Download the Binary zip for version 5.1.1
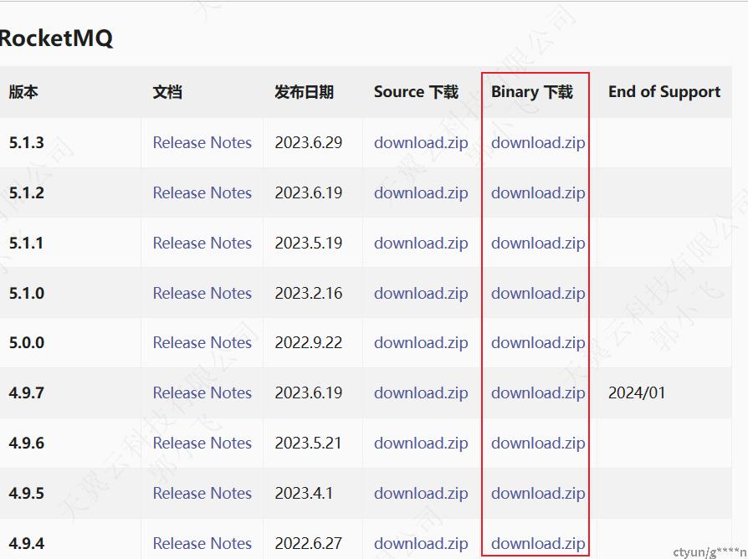This screenshot has width=748, height=559. tap(538, 243)
